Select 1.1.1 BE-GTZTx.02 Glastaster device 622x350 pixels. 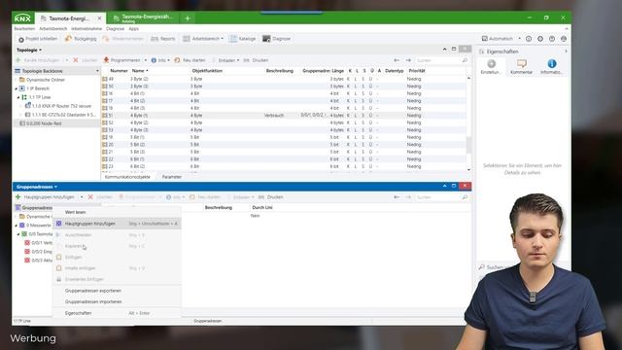tap(60, 115)
